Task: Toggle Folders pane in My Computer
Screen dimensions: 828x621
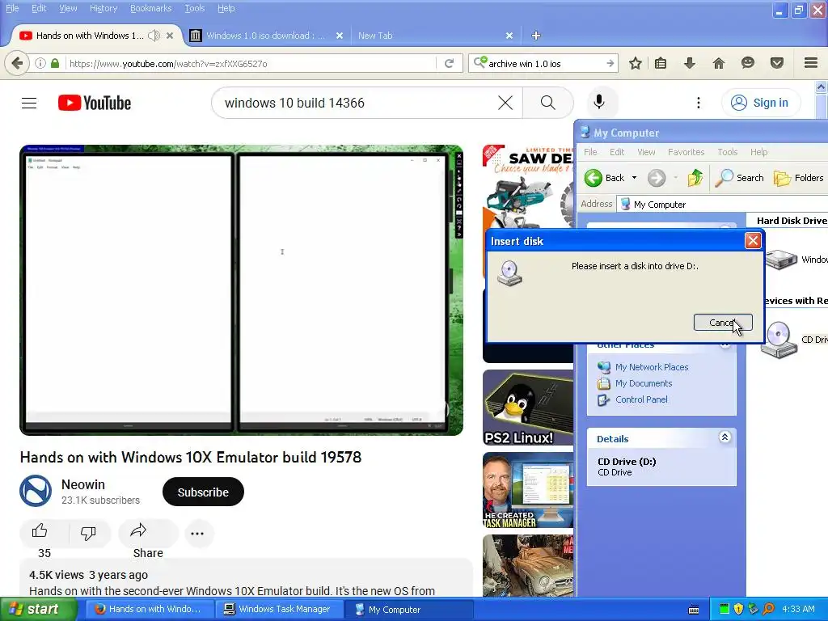Action: pos(798,178)
